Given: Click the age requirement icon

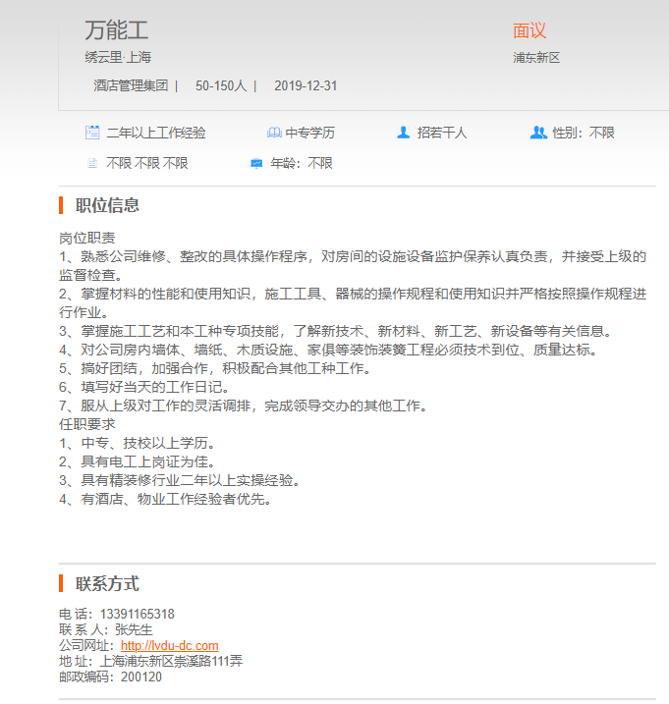Looking at the screenshot, I should pos(256,163).
